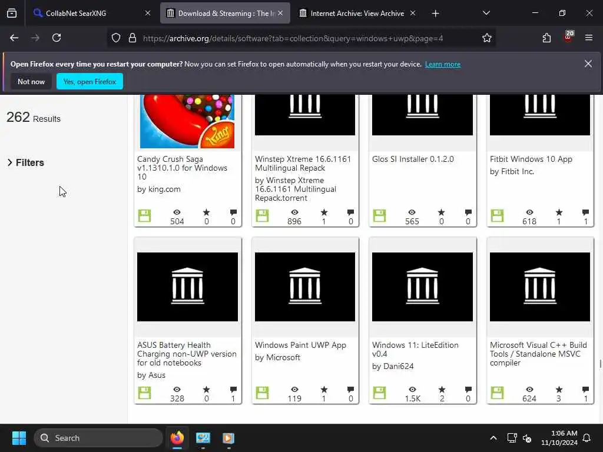
Task: Bookmark this page with star icon
Action: pos(486,38)
